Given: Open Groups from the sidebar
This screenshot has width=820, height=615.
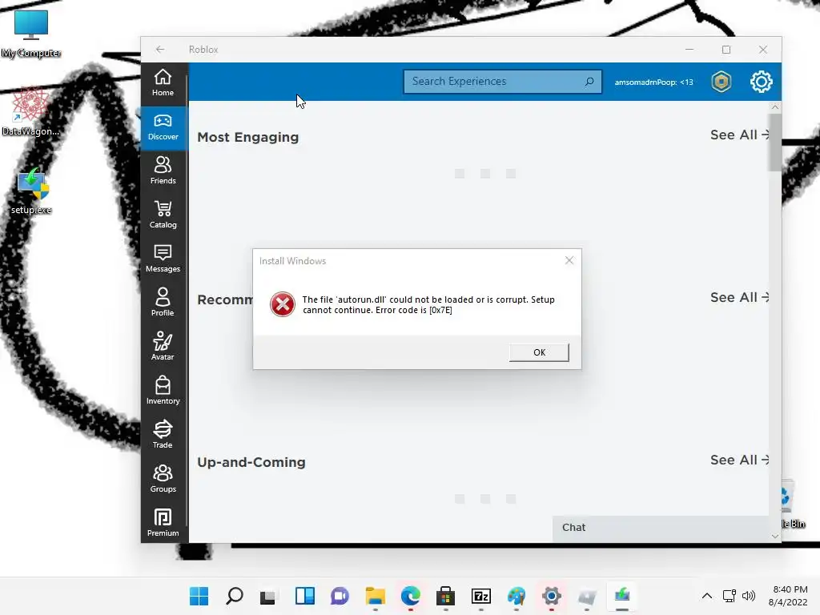Looking at the screenshot, I should click(x=163, y=479).
